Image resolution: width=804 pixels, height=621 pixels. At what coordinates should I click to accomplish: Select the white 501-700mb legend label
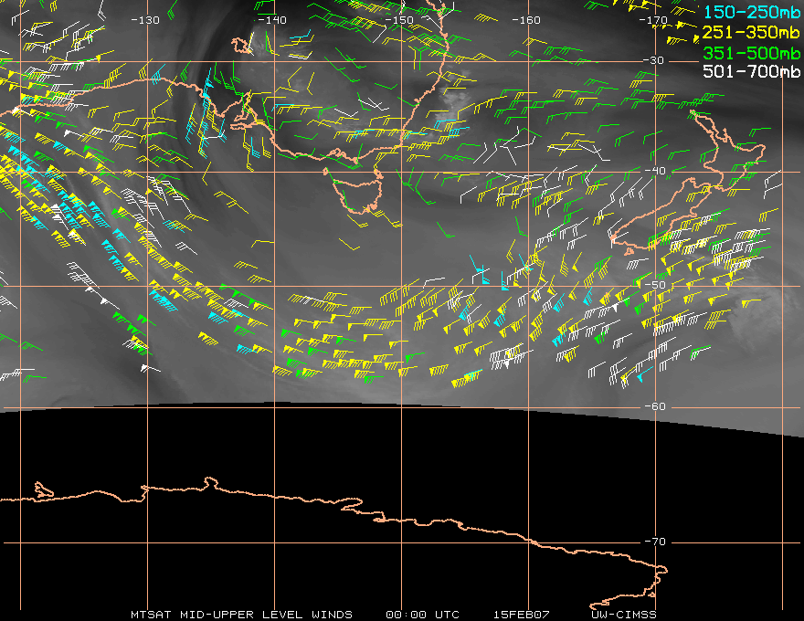(752, 71)
